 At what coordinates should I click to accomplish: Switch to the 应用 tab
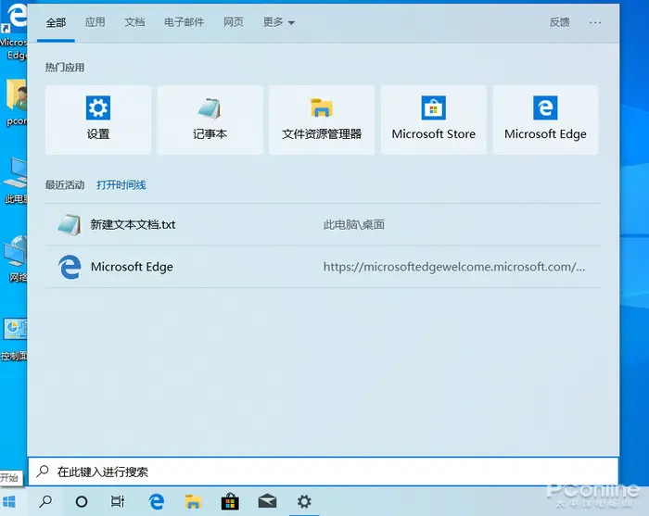pos(95,22)
